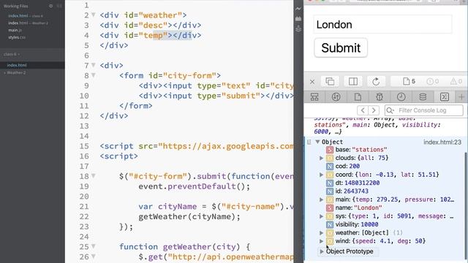
Task: Click the wind object type icon
Action: coord(330,241)
